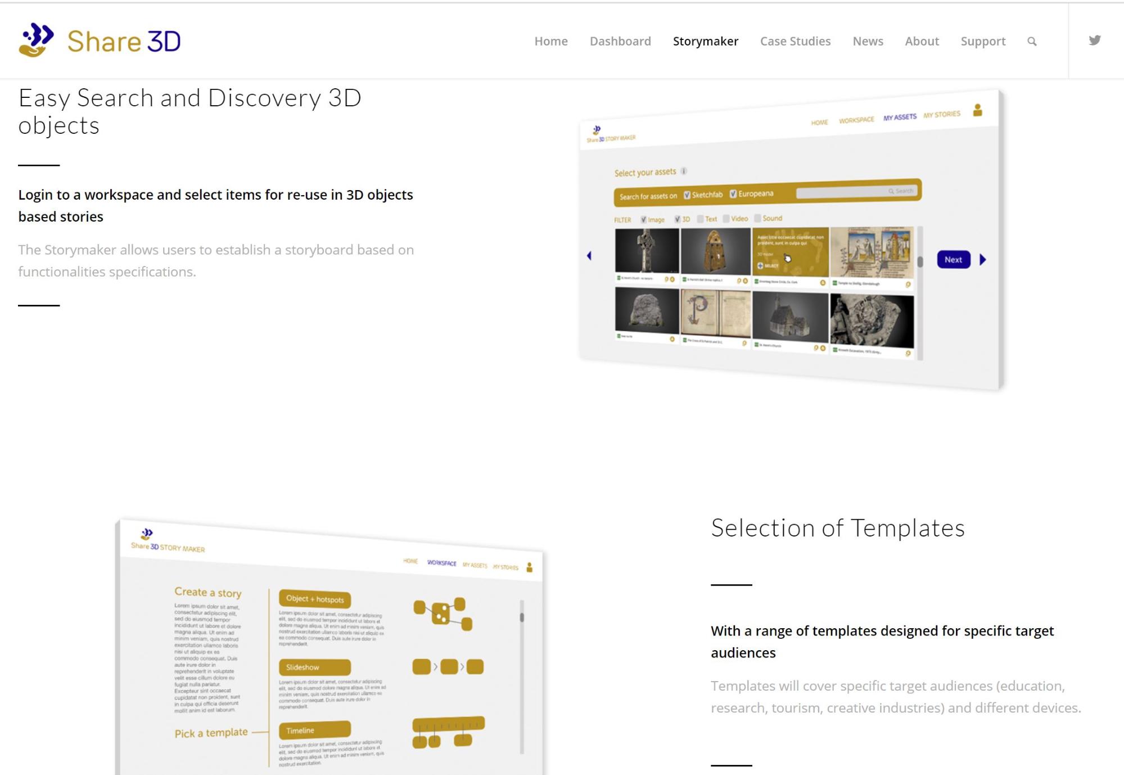Enable the Video filter checkbox

click(x=726, y=219)
